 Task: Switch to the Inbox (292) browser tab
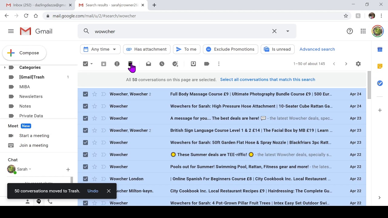(38, 5)
